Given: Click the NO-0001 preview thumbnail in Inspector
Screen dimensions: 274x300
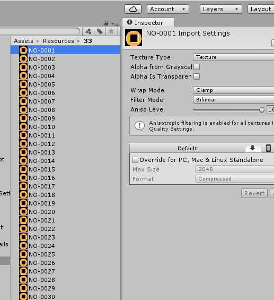Looking at the screenshot, I should pos(134,38).
